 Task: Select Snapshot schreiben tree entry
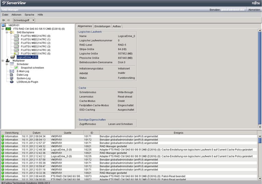tap(32, 68)
